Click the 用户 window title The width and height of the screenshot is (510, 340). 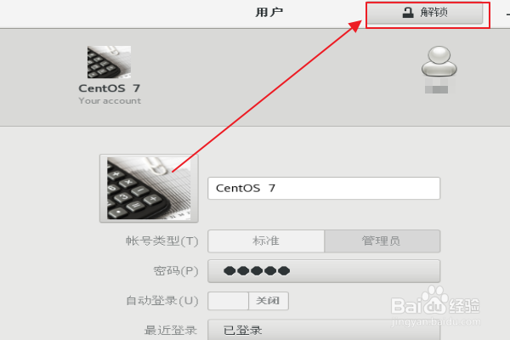click(269, 13)
